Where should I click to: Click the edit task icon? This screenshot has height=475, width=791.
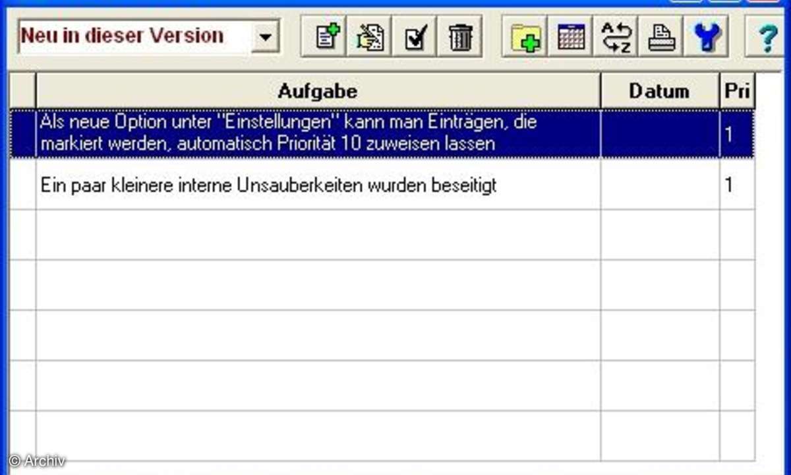(371, 38)
